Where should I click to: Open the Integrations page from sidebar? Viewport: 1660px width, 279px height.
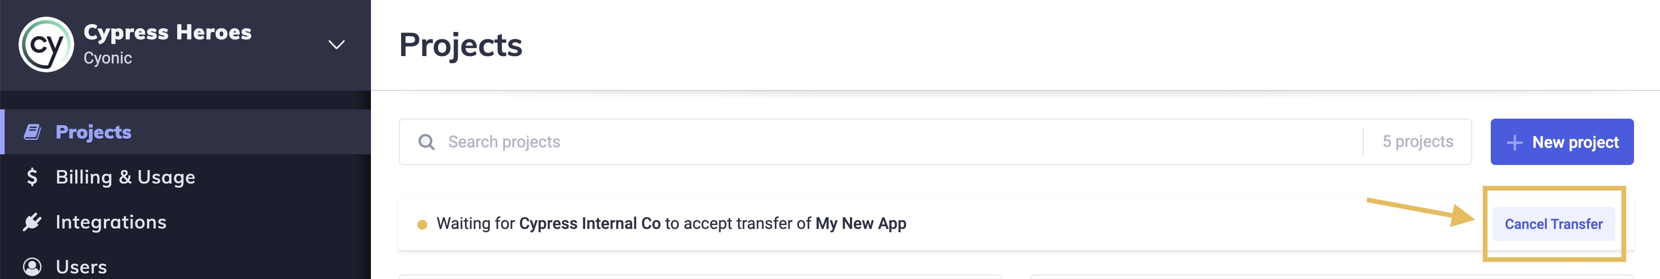point(111,221)
